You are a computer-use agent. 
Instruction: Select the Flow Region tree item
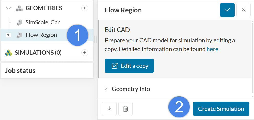41,35
